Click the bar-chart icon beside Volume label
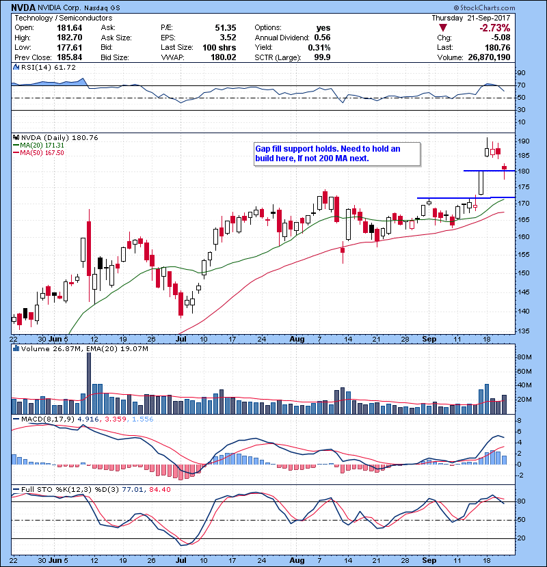 pos(16,348)
